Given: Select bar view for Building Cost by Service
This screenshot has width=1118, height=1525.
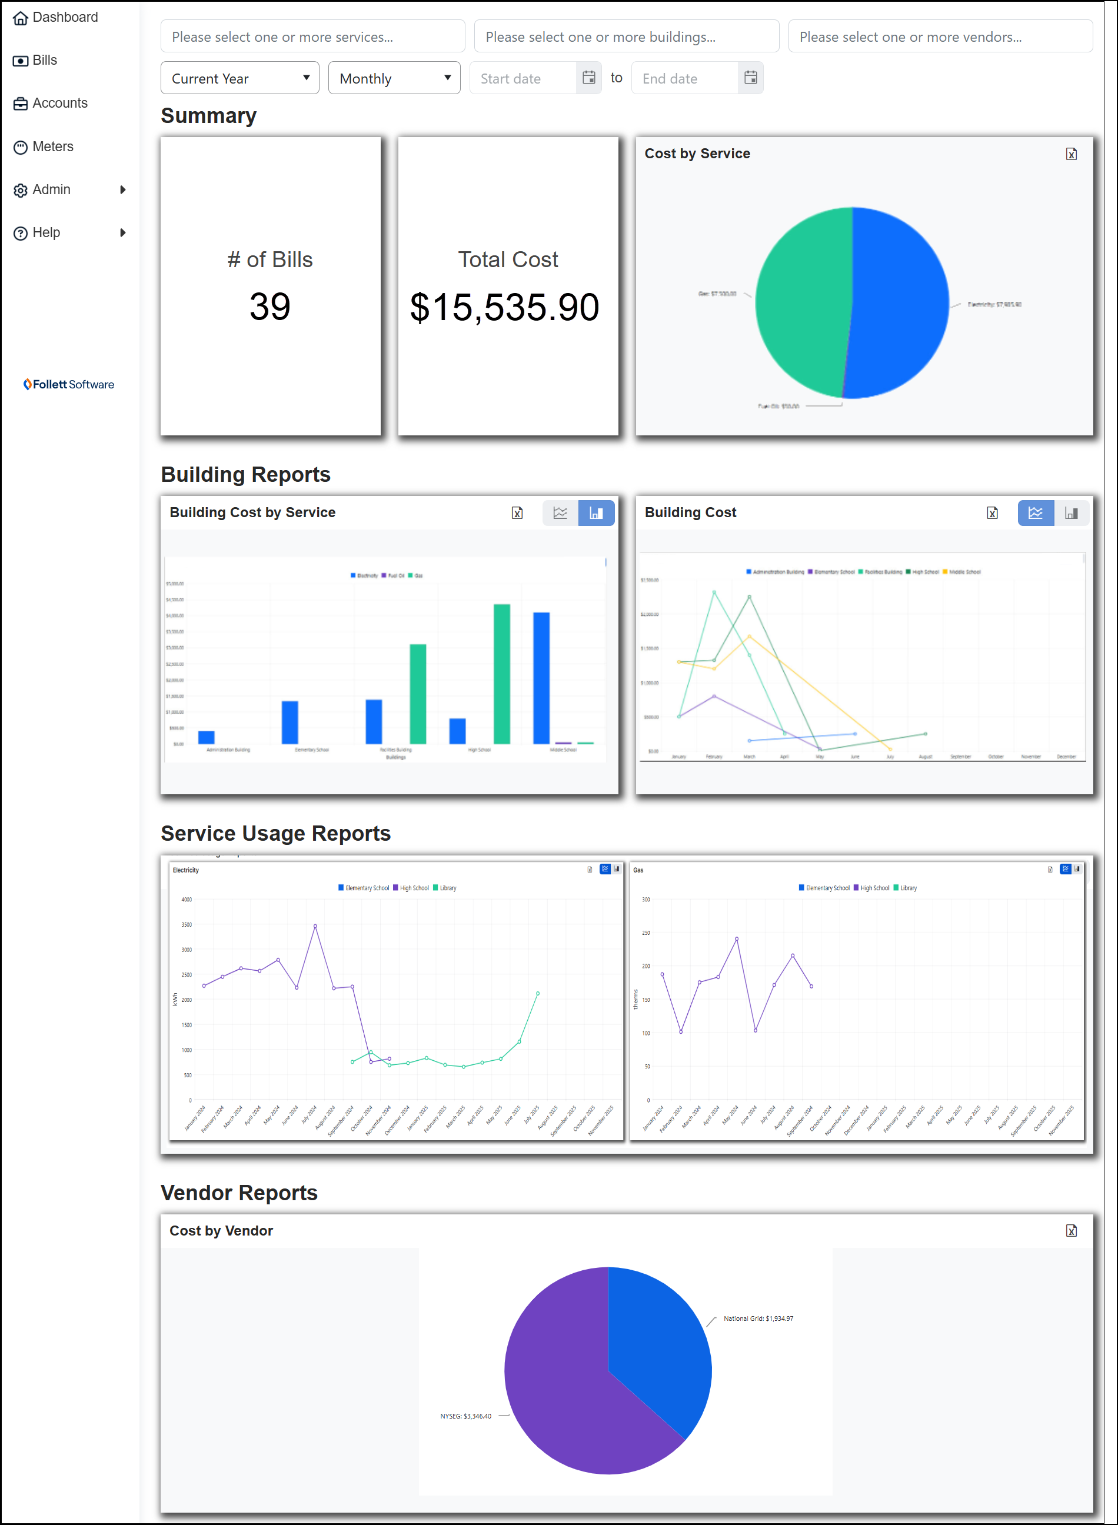Looking at the screenshot, I should pyautogui.click(x=595, y=513).
